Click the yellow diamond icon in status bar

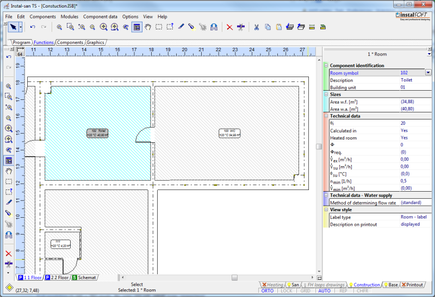(x=9, y=288)
